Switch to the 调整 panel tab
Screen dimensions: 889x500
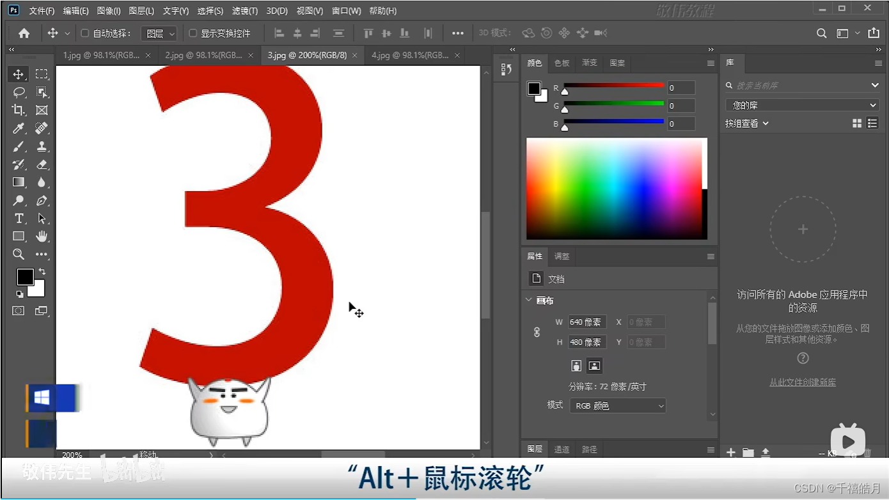562,256
